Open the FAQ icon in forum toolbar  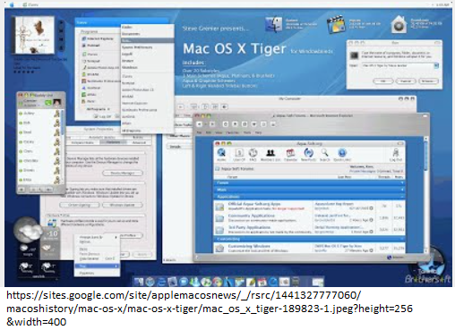253,154
